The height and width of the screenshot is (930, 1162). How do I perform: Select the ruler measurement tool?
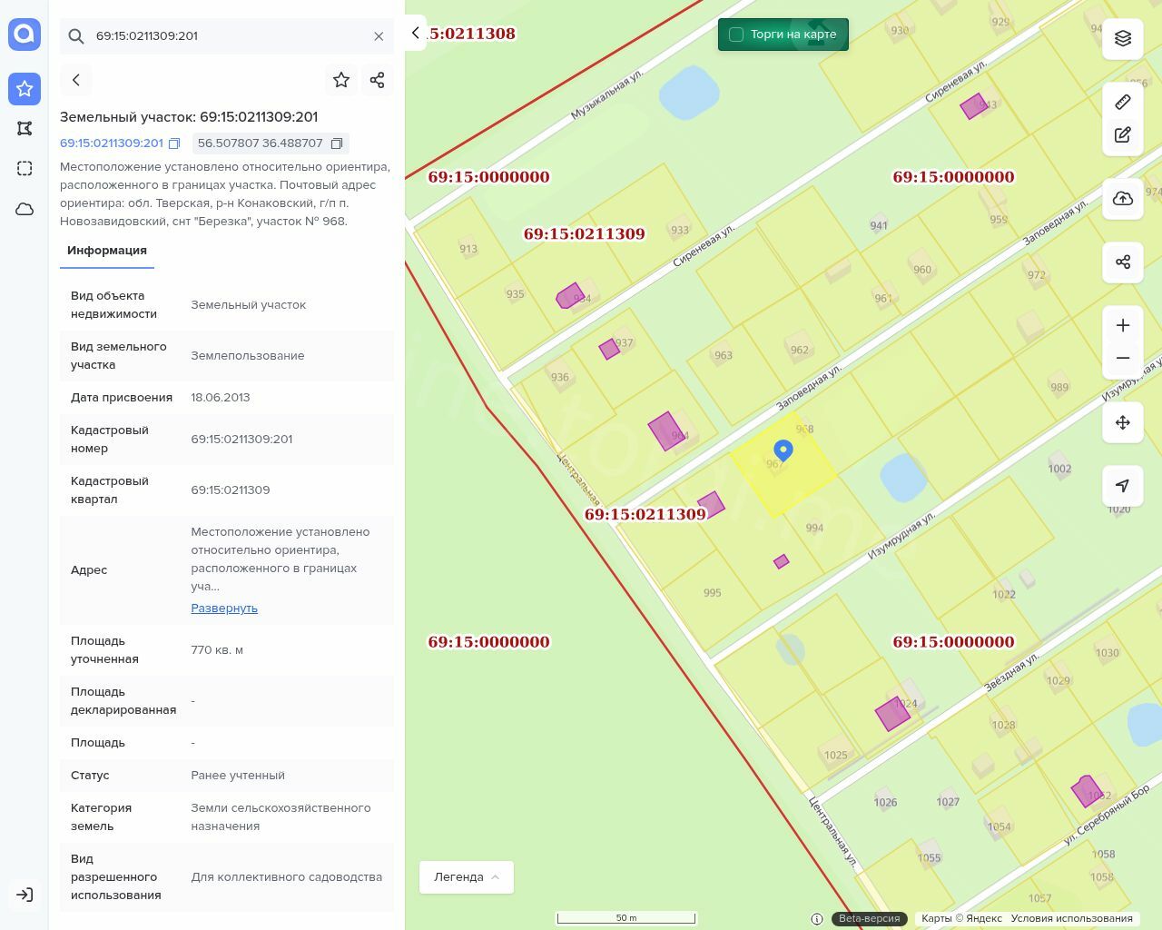[x=1123, y=102]
